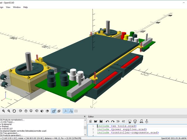This screenshot has height=140, width=187.
Task: Click the Zoom Out magnifier icon
Action: 9,111
